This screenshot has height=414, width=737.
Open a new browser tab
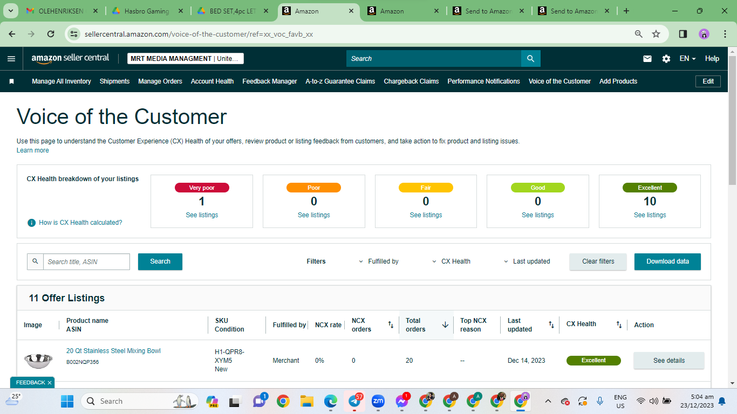pyautogui.click(x=626, y=11)
